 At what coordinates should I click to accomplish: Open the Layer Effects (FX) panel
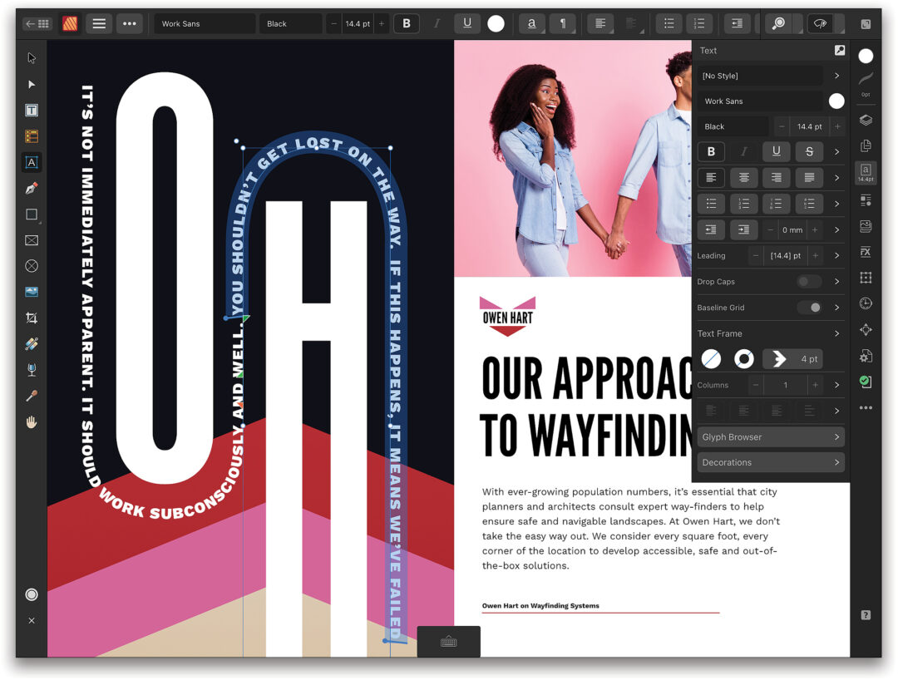(x=866, y=252)
